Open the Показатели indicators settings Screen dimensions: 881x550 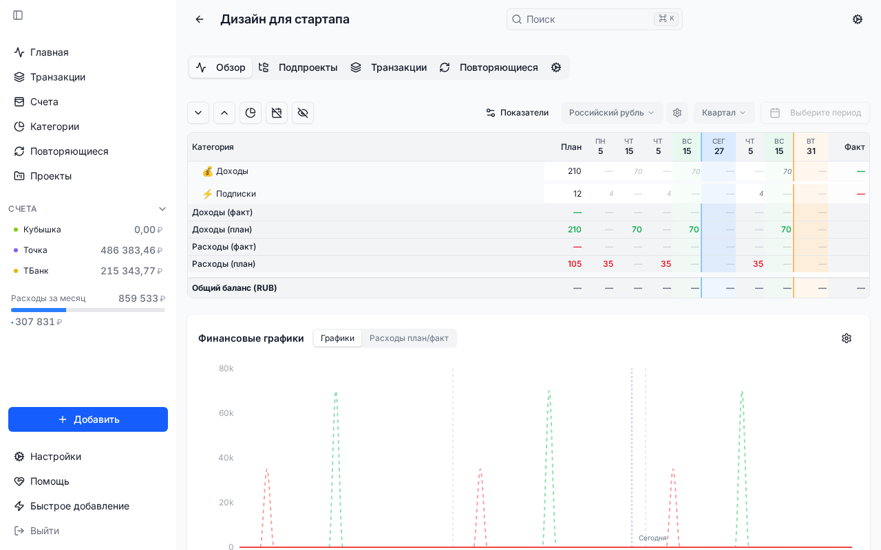click(x=517, y=113)
